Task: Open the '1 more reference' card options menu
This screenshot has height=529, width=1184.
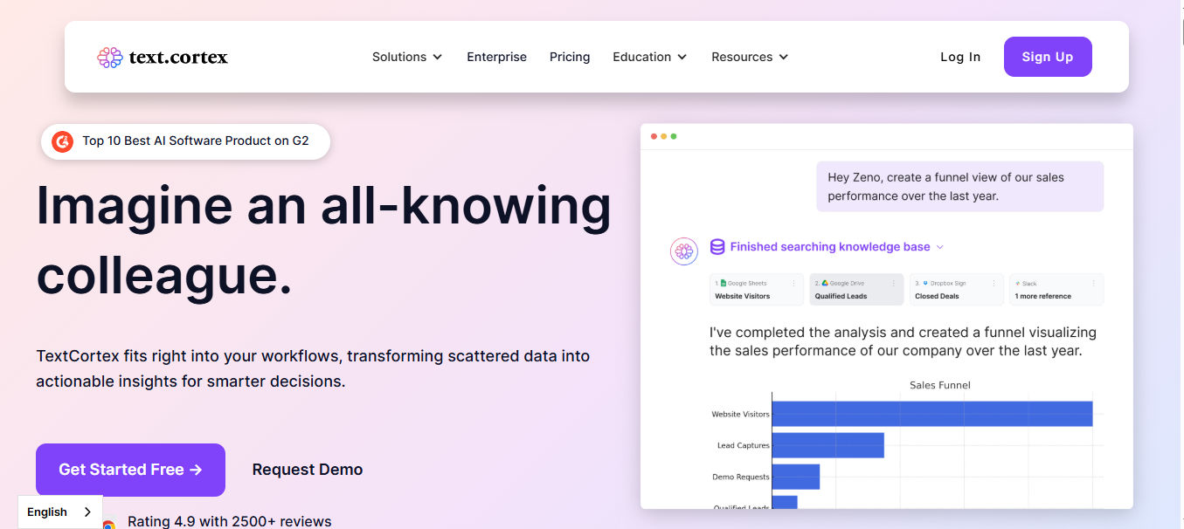Action: click(x=1093, y=283)
